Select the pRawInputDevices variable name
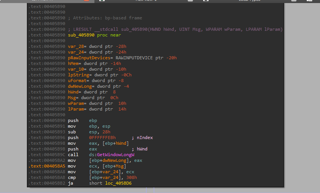Screen dimensions: 320x193 coord(89,58)
